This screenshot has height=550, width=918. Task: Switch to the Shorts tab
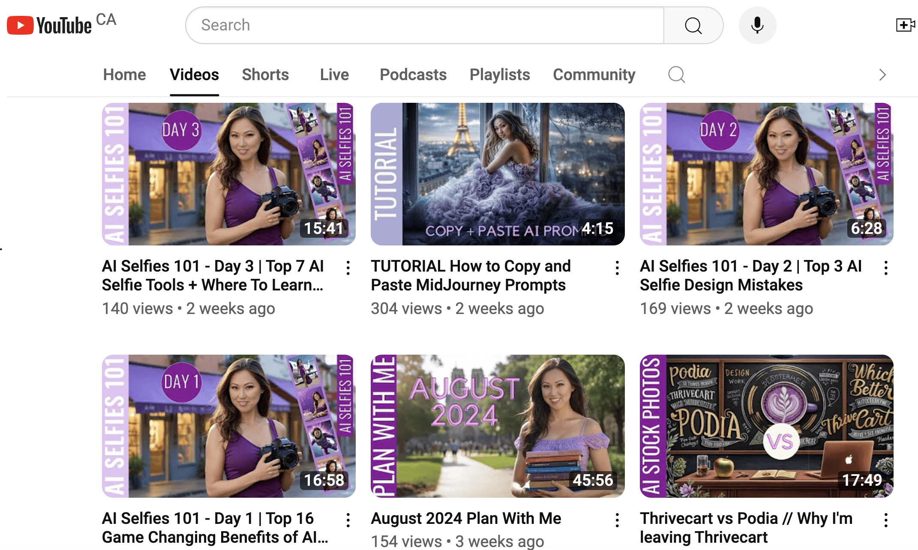(x=265, y=75)
